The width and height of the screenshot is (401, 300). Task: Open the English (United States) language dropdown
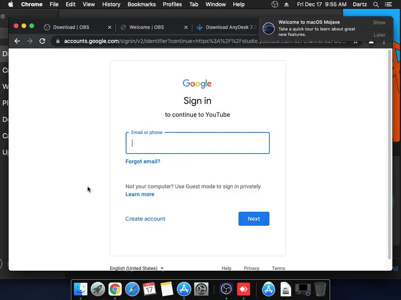pyautogui.click(x=137, y=268)
